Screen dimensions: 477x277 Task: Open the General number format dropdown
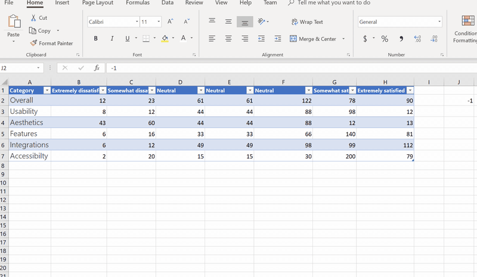[x=439, y=21]
